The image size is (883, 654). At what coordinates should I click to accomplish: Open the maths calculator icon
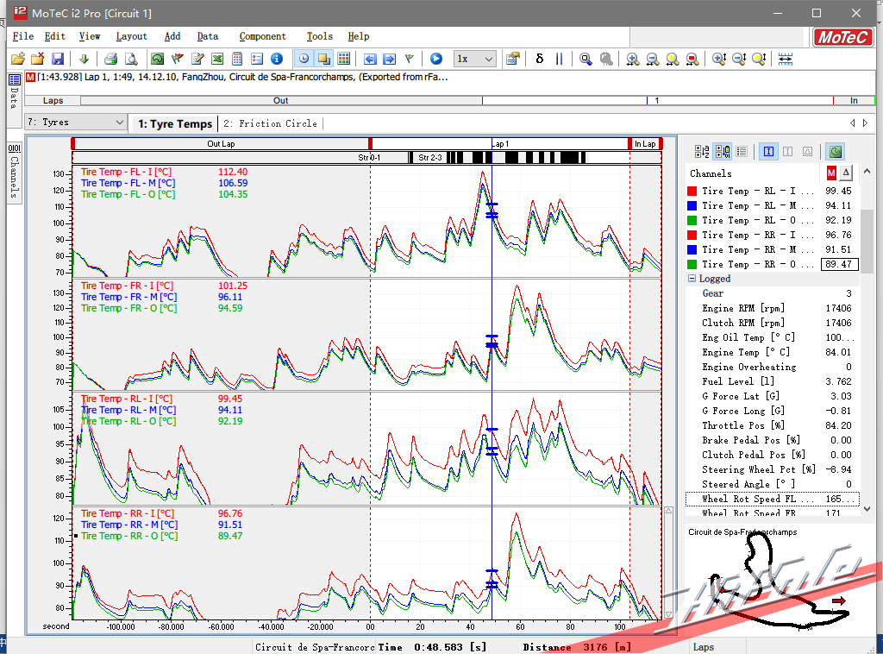click(x=237, y=59)
